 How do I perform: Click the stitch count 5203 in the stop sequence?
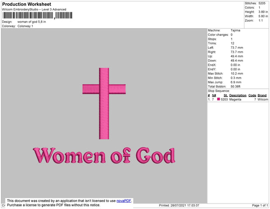[x=224, y=100]
